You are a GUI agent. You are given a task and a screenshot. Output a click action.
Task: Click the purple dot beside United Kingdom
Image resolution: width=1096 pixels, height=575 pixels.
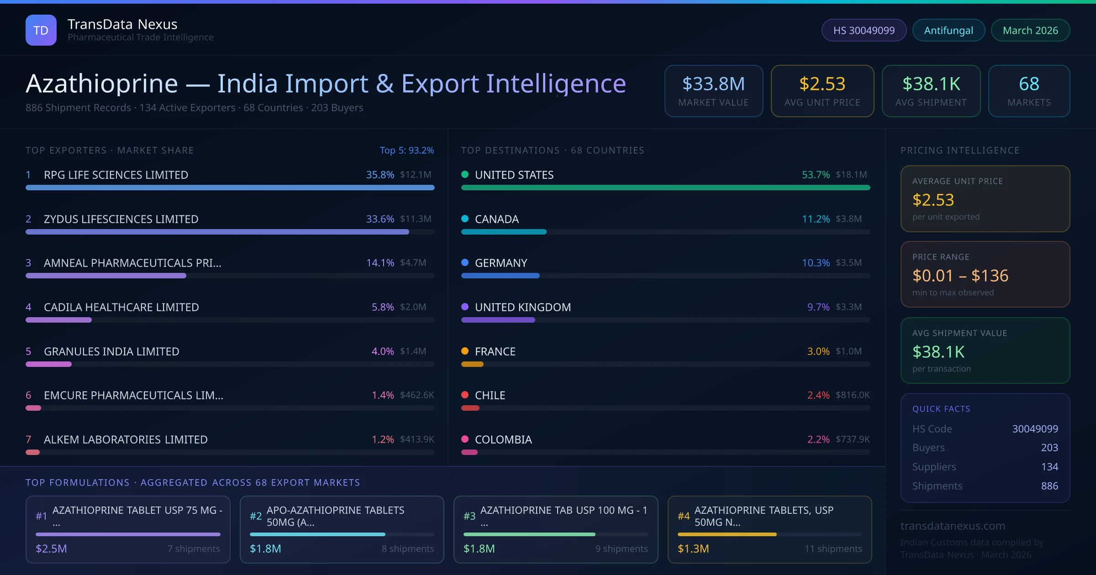tap(465, 307)
